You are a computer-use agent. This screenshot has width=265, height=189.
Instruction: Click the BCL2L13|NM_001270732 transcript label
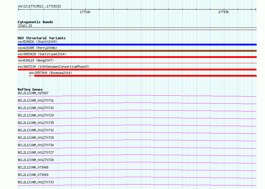pos(36,130)
